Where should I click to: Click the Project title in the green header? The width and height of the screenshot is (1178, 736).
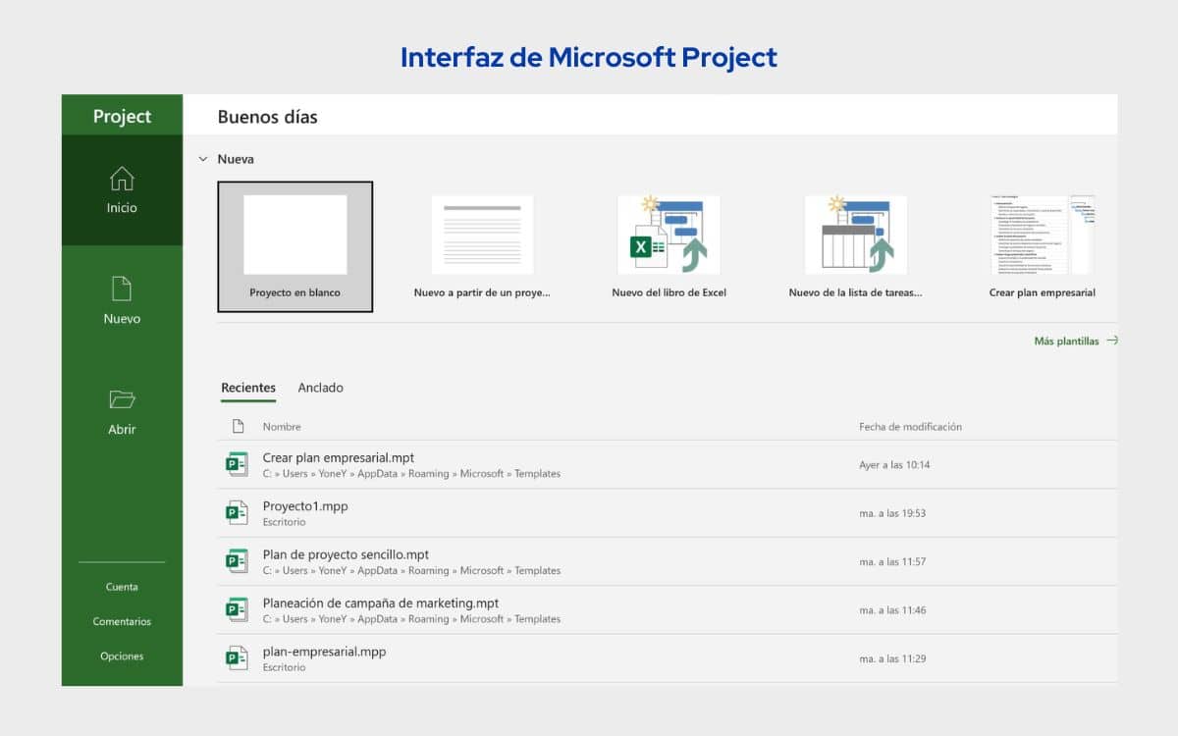click(x=121, y=116)
